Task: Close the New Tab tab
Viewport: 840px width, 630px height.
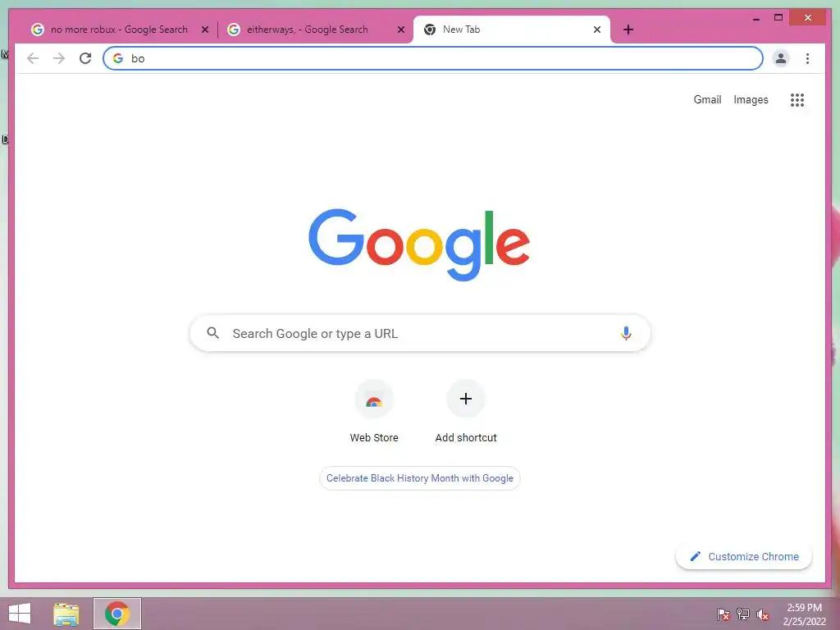Action: pos(597,30)
